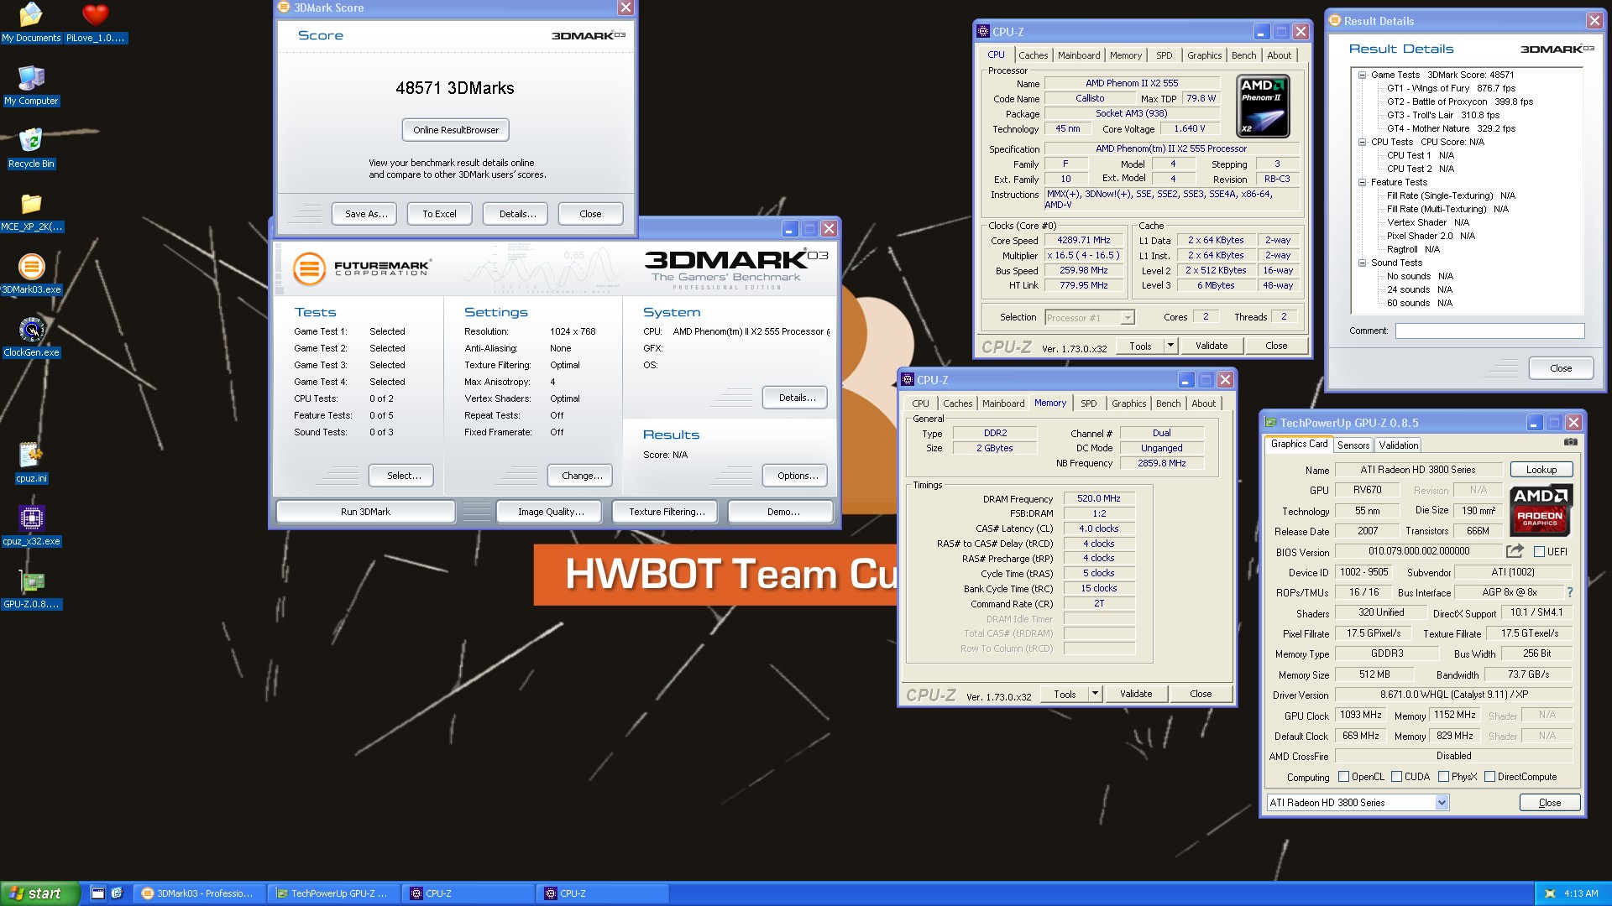The height and width of the screenshot is (906, 1612).
Task: Click the To Excel button
Action: point(439,214)
